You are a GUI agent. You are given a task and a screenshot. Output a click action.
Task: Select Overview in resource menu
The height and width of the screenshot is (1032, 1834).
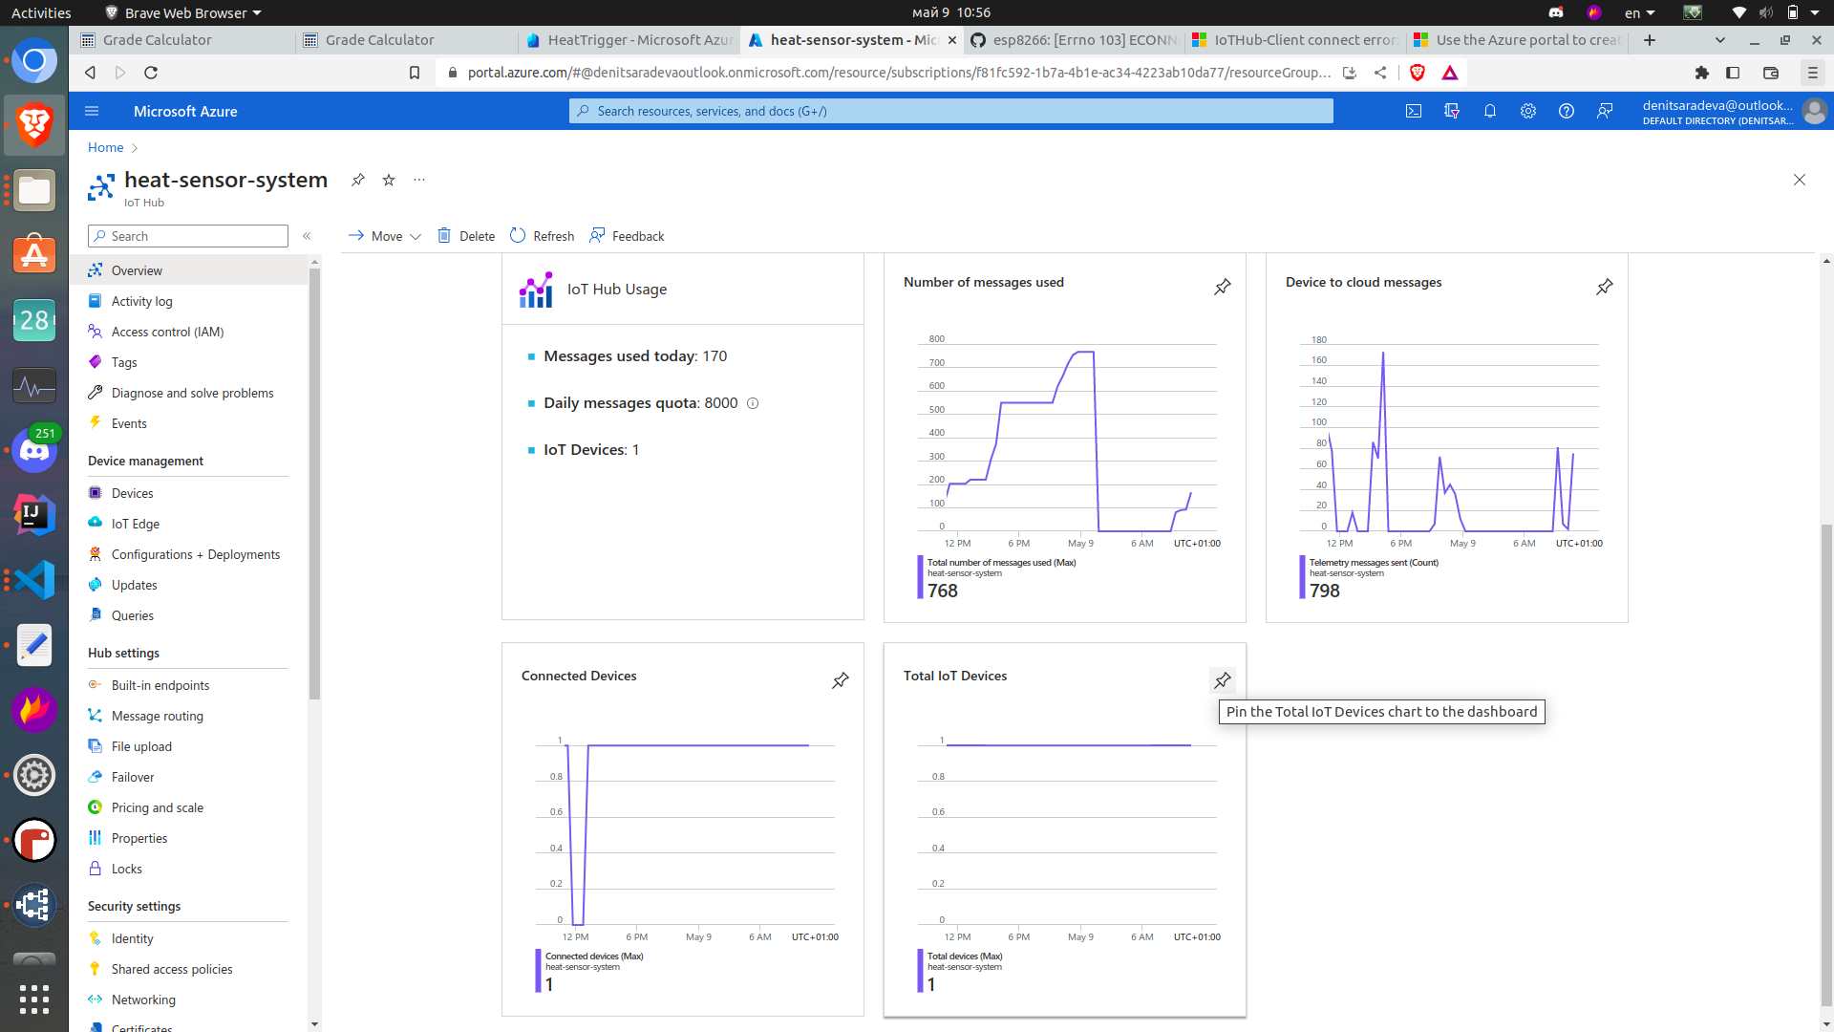coord(190,270)
